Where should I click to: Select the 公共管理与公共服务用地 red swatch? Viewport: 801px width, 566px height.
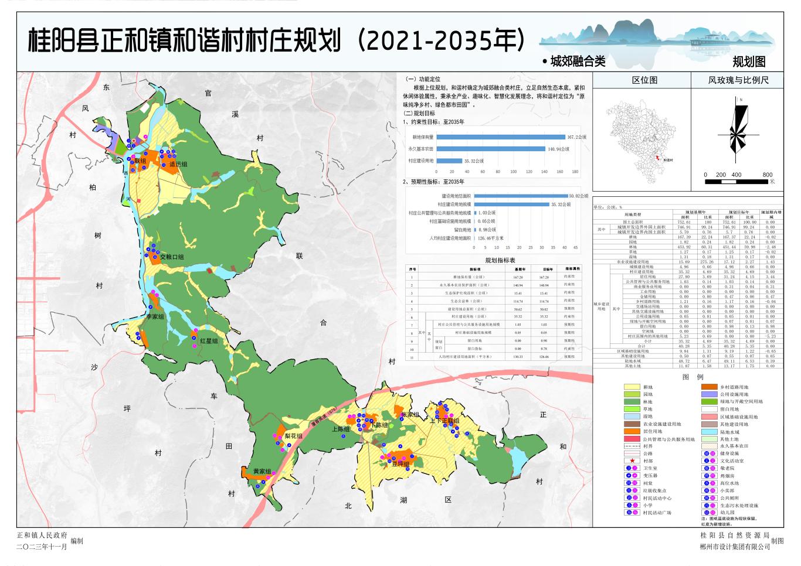coord(632,439)
